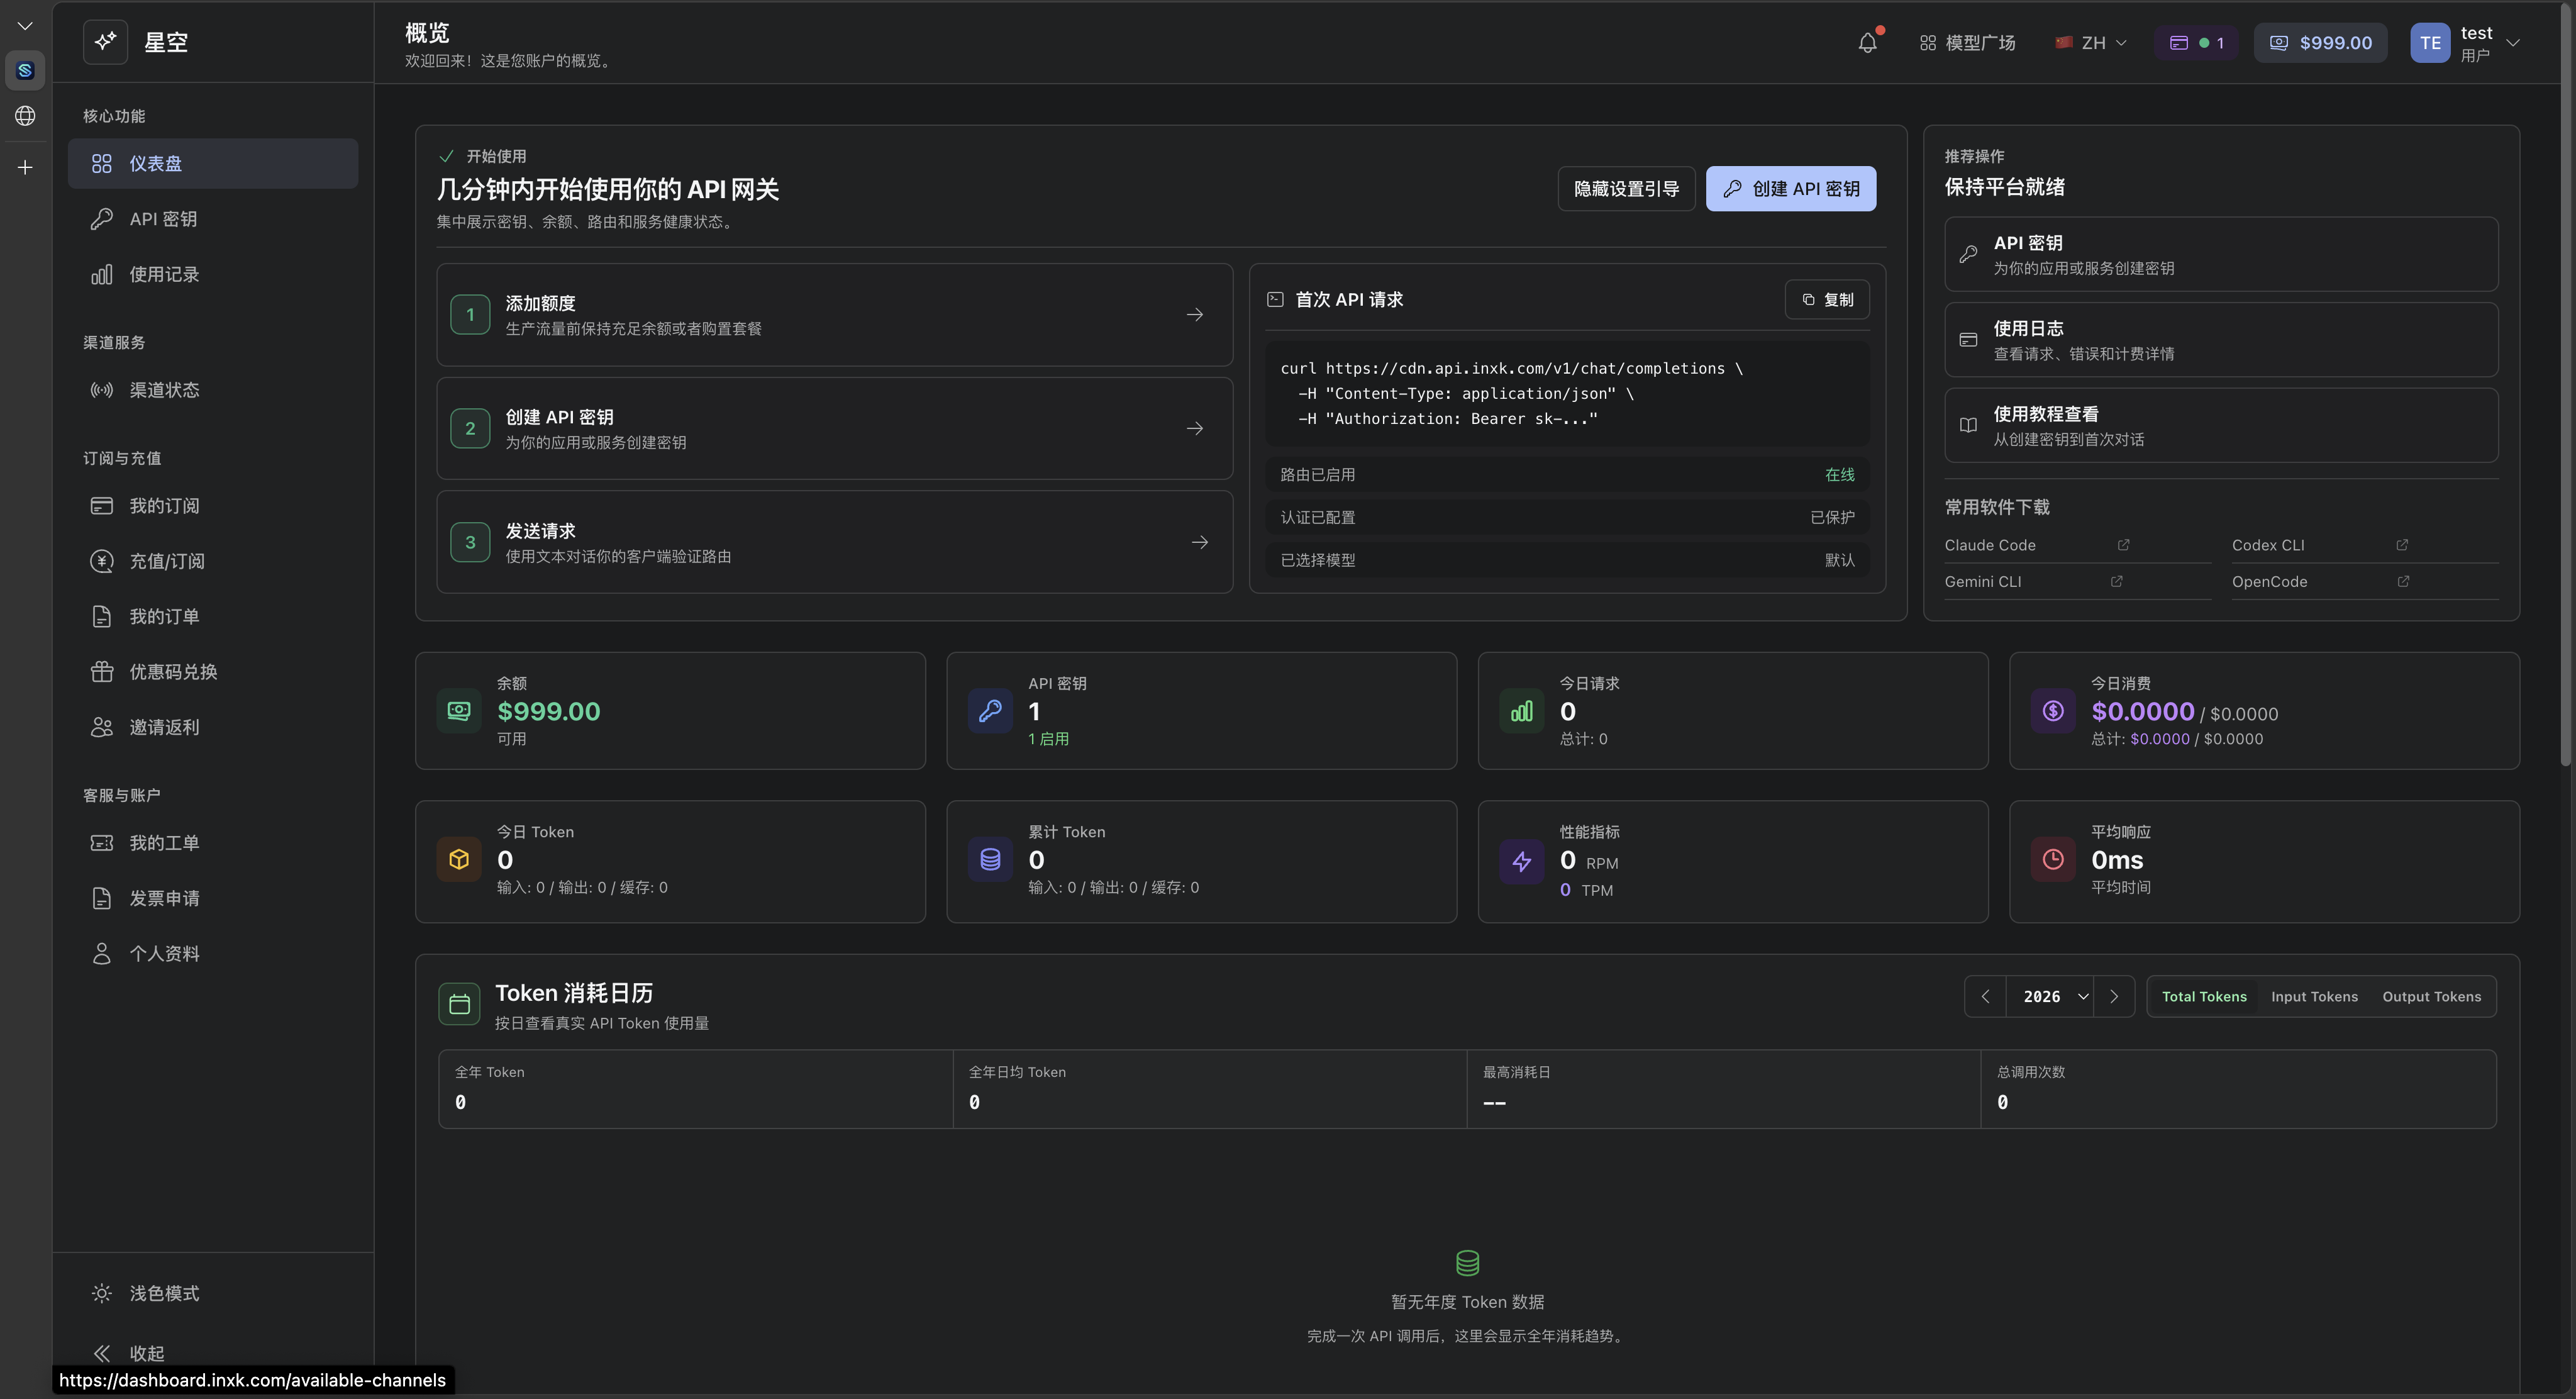Open 使用教程查看 recommended action card
This screenshot has height=1399, width=2576.
point(2220,425)
